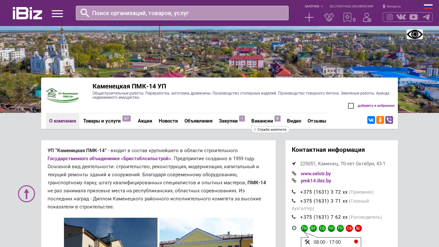The image size is (439, 247).
Task: Open the favorites bookmark star icon
Action: (x=347, y=17)
